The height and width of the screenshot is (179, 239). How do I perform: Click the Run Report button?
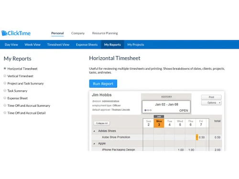[103, 84]
